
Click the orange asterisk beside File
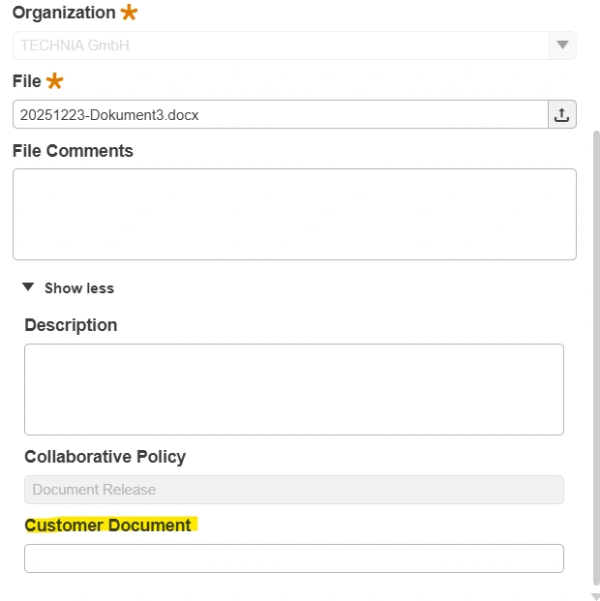tap(54, 81)
